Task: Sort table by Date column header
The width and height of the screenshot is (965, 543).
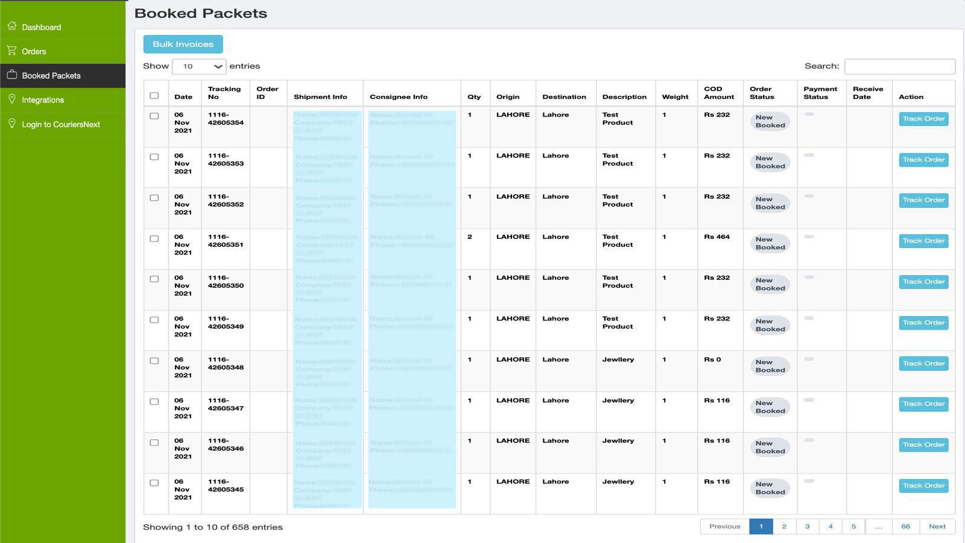Action: point(183,97)
